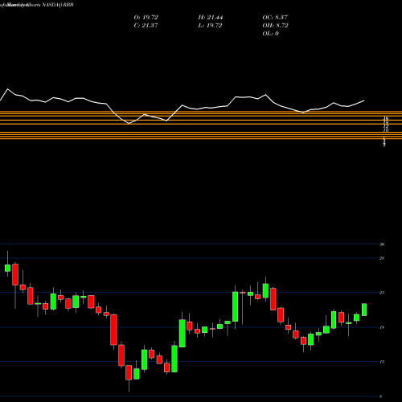Click the 23 price axis label

click(x=382, y=293)
